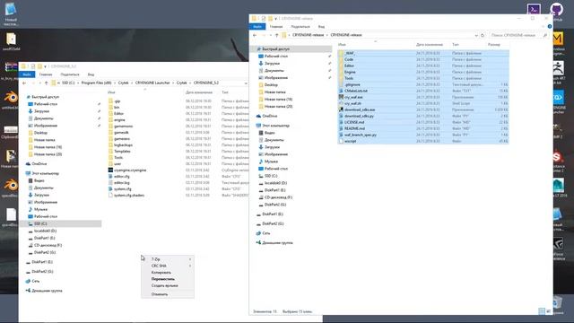
Task: Go back in CRYENGINE-release window
Action: [255, 35]
